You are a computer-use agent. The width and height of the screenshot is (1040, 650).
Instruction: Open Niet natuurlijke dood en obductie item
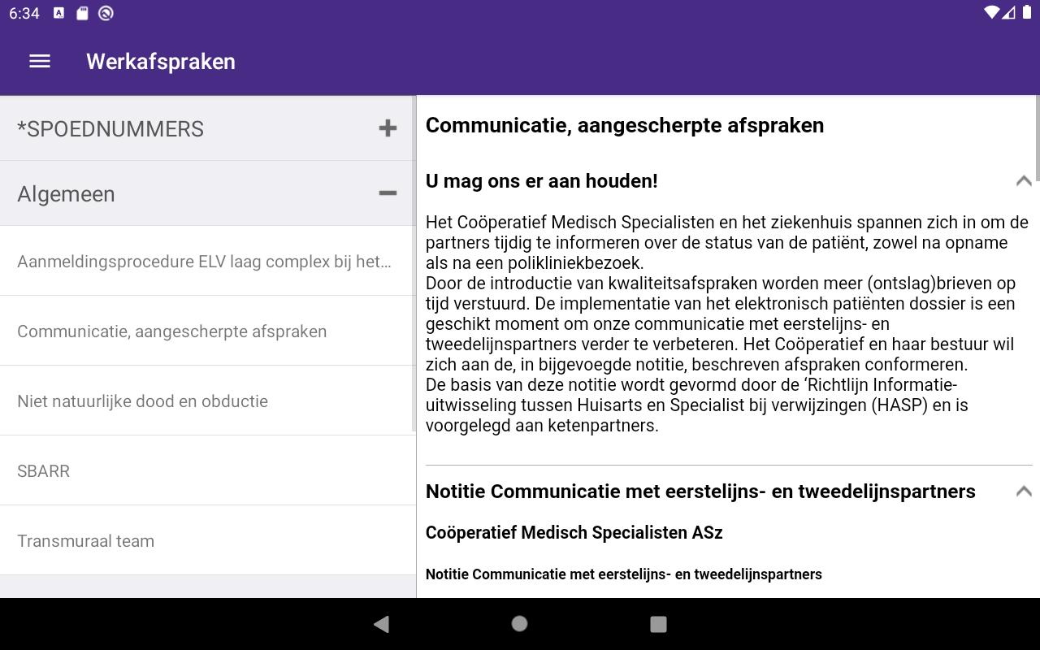(x=208, y=401)
